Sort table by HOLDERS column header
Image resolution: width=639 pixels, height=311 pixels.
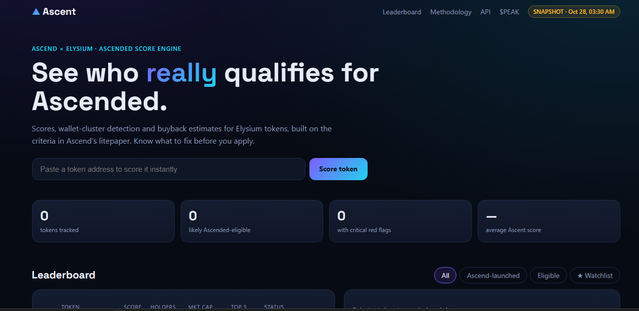pyautogui.click(x=163, y=307)
